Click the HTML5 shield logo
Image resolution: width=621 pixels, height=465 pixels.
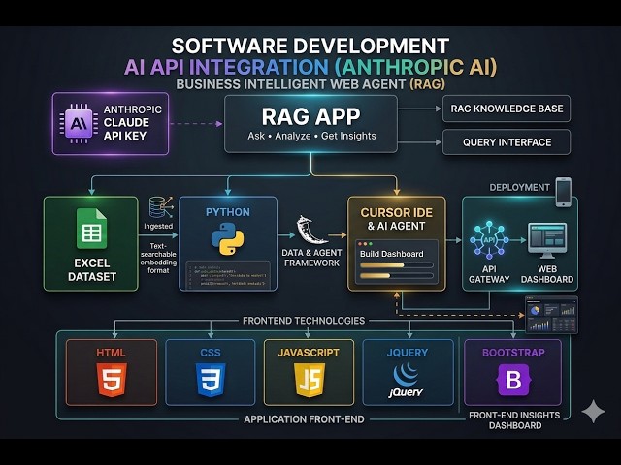[x=112, y=380]
